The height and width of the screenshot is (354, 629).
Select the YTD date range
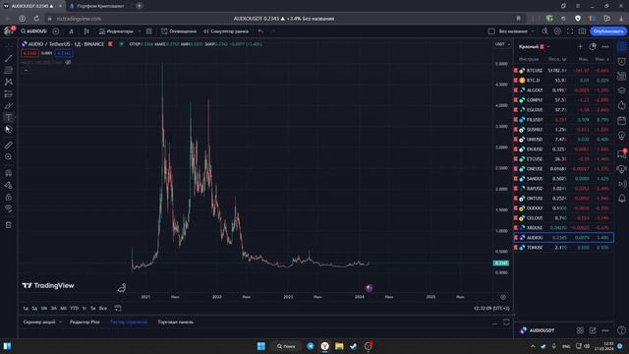[x=75, y=308]
